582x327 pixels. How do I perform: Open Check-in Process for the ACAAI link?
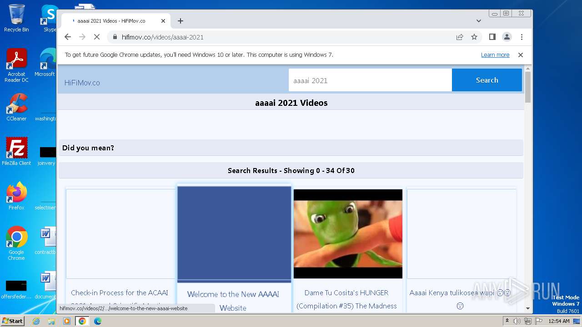pyautogui.click(x=120, y=293)
